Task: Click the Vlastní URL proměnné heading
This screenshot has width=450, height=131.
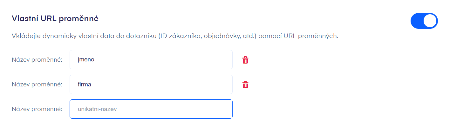Action: pos(55,19)
